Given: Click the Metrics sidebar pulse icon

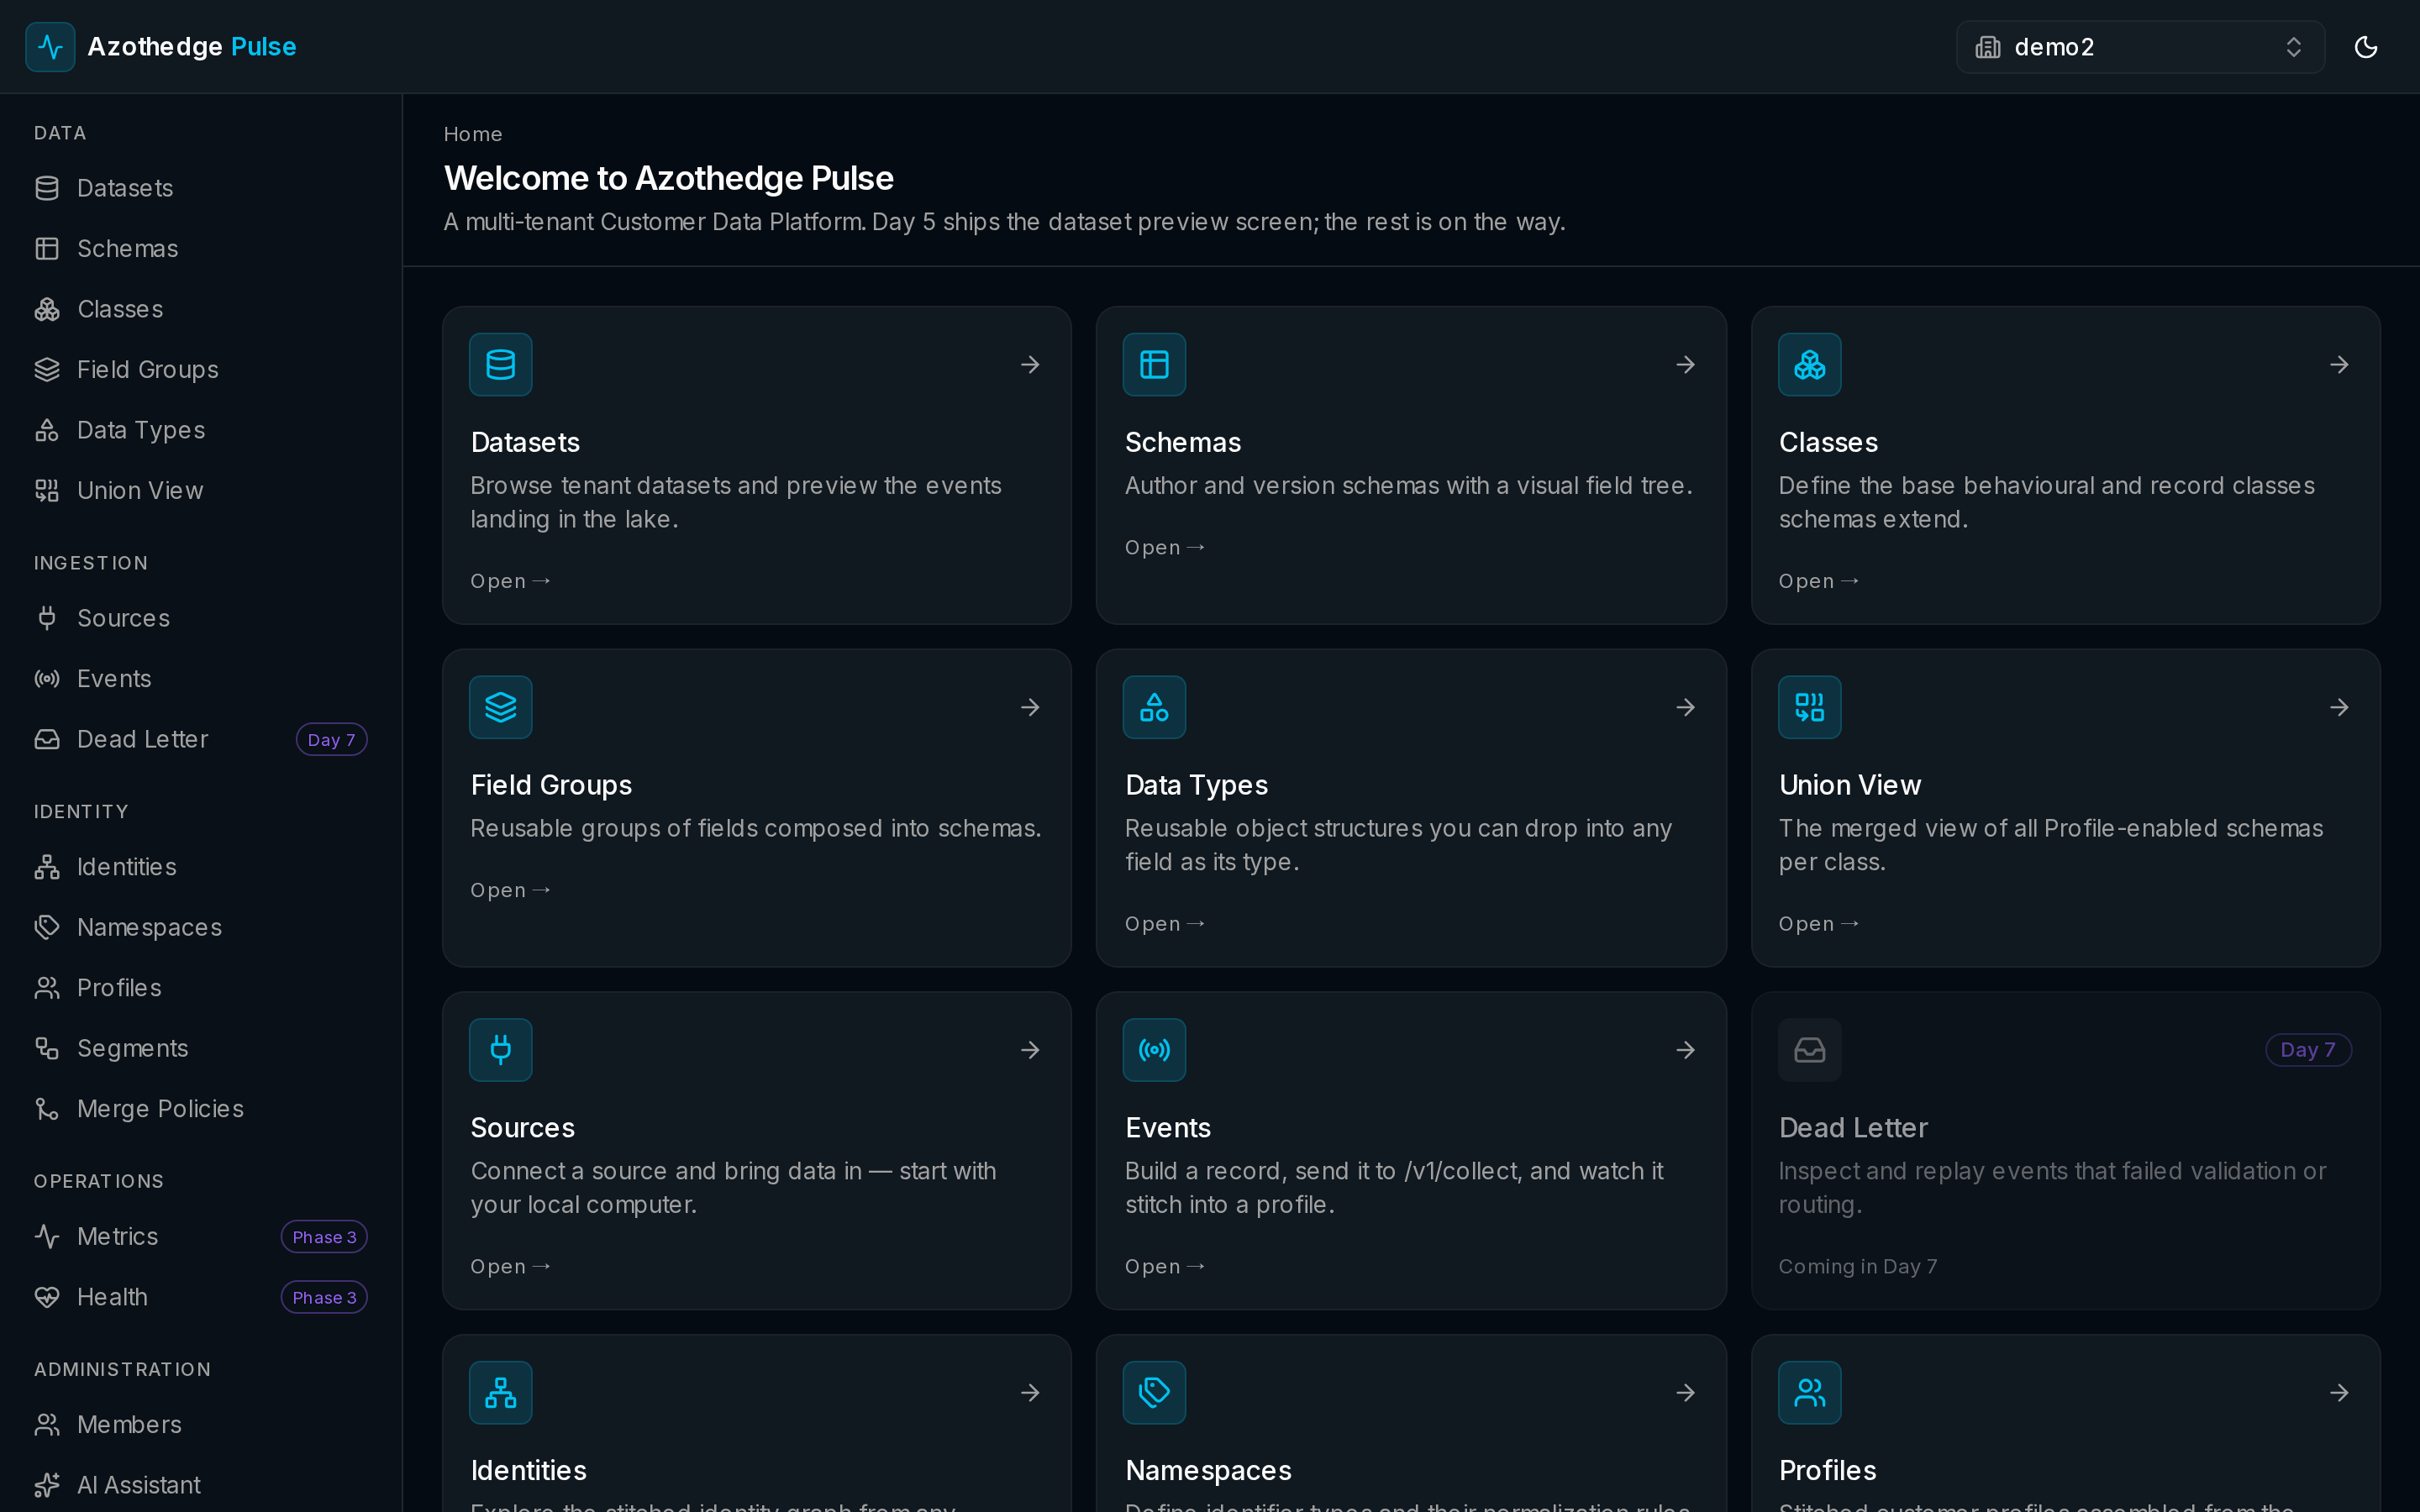Looking at the screenshot, I should tap(47, 1236).
